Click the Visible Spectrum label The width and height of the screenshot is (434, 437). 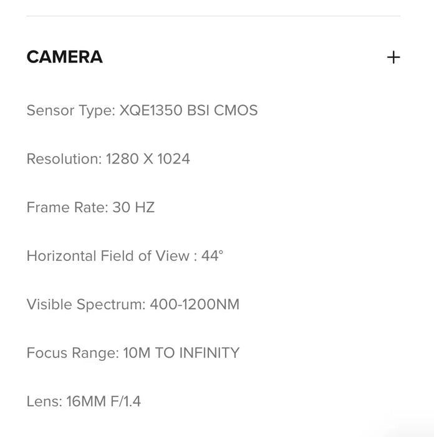(86, 305)
